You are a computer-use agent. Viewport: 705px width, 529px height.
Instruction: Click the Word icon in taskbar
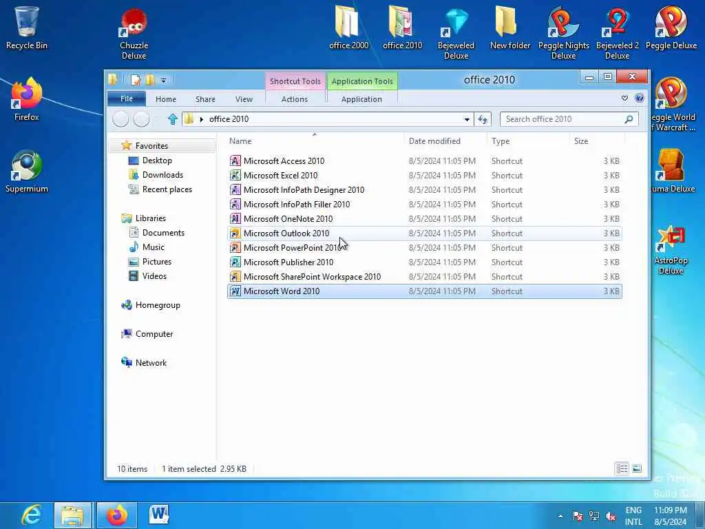point(159,515)
